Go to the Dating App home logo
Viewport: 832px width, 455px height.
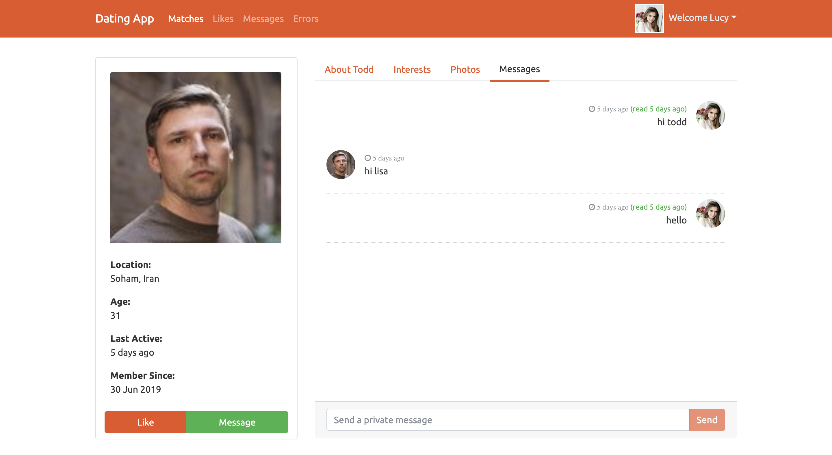[125, 18]
